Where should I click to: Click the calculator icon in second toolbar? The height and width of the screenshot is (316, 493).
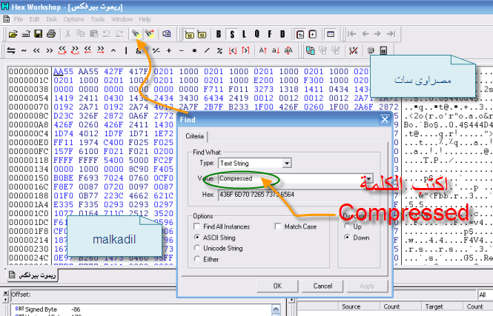coord(383,50)
